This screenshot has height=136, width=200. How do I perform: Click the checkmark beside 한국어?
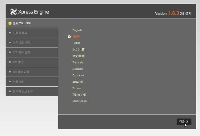tap(69, 37)
